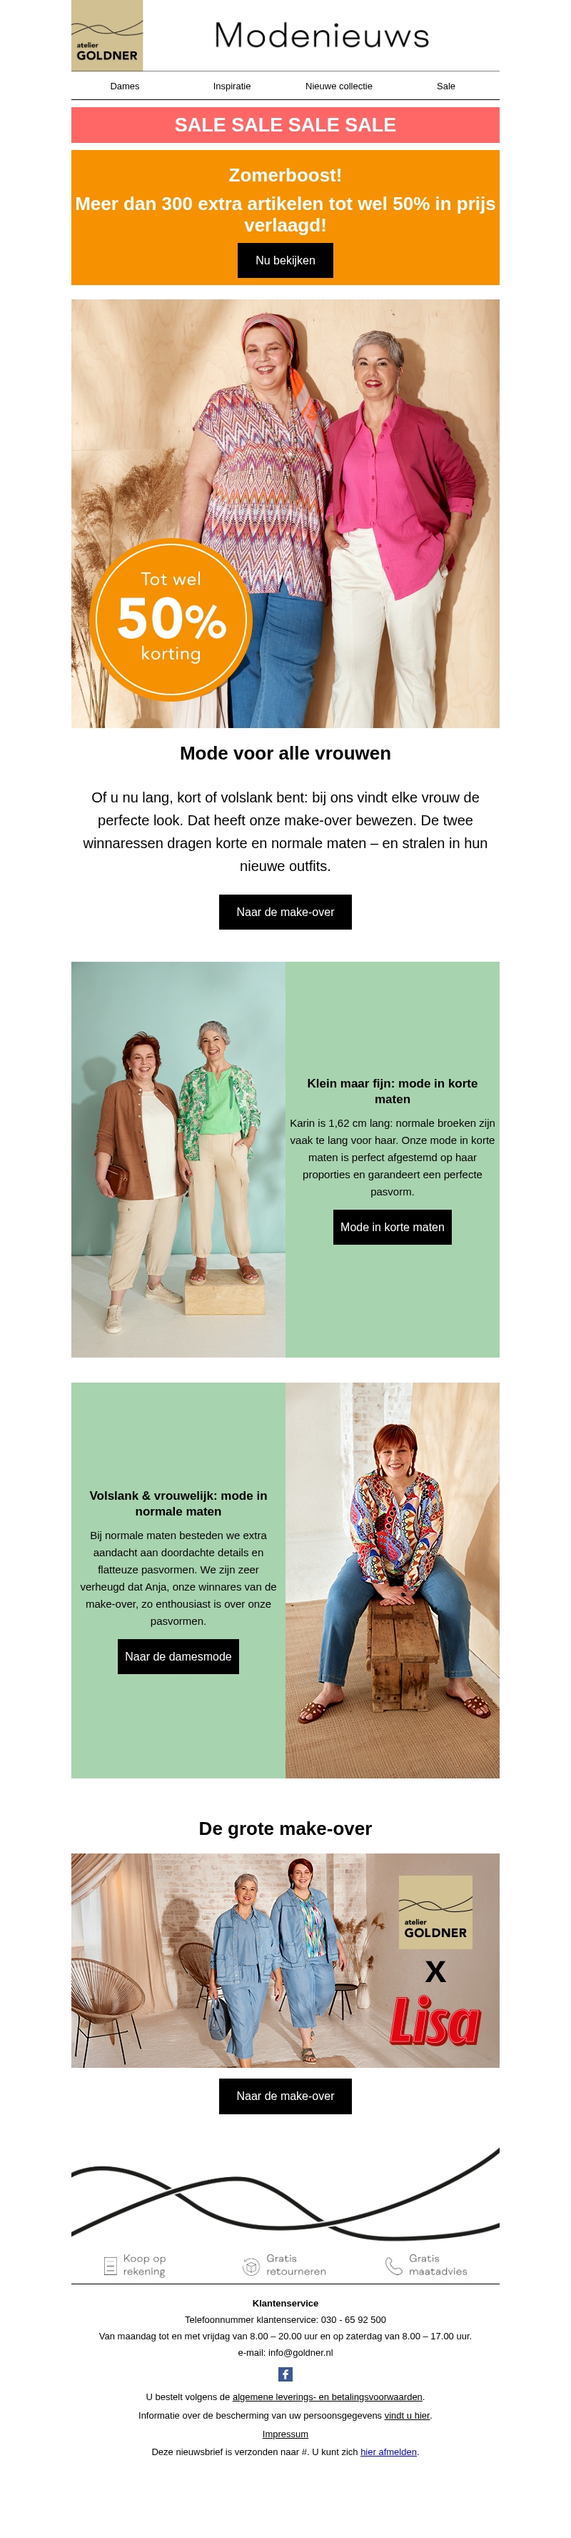The width and height of the screenshot is (571, 2538).
Task: Follow the hier afmelden unsubscribe link
Action: tap(388, 2452)
